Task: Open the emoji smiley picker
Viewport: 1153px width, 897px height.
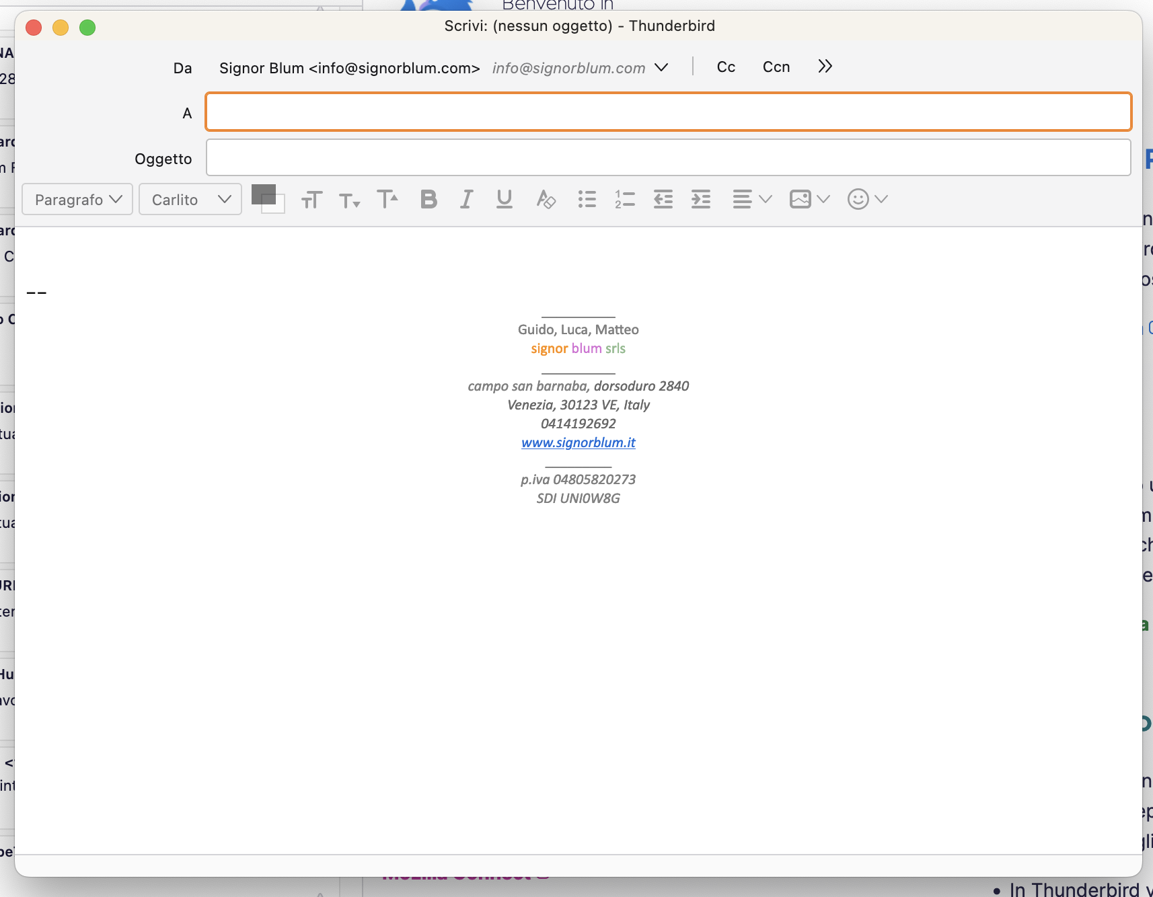Action: coord(867,200)
